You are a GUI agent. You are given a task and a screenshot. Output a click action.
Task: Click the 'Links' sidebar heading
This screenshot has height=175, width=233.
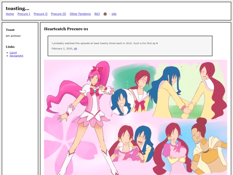(10, 47)
